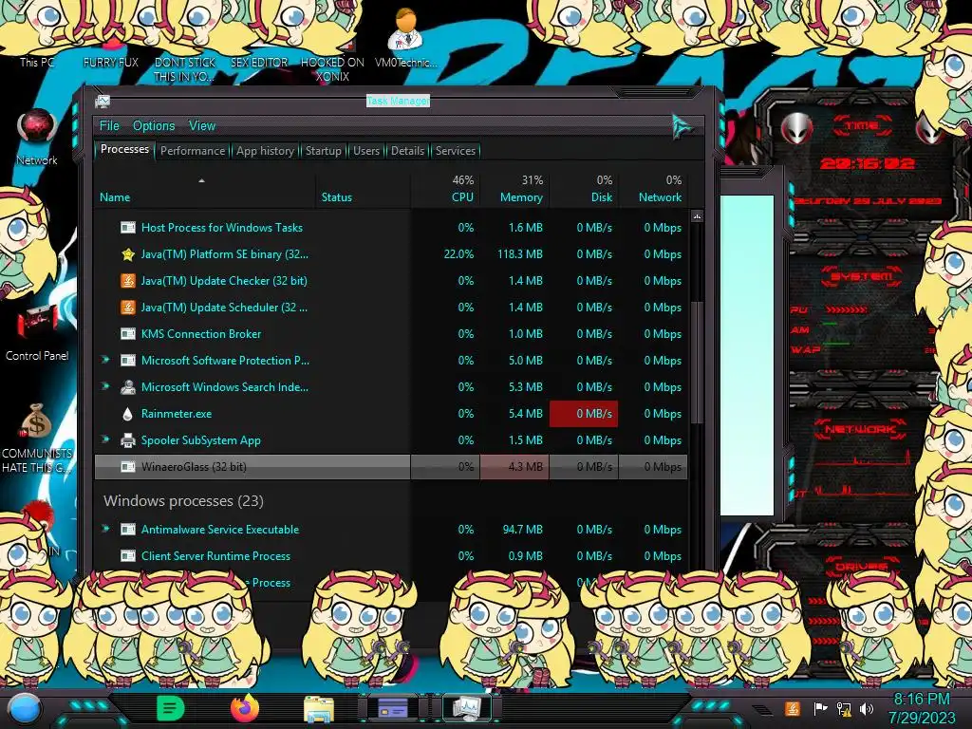The image size is (972, 729).
Task: Click the Task Manager title bar icon
Action: point(103,101)
